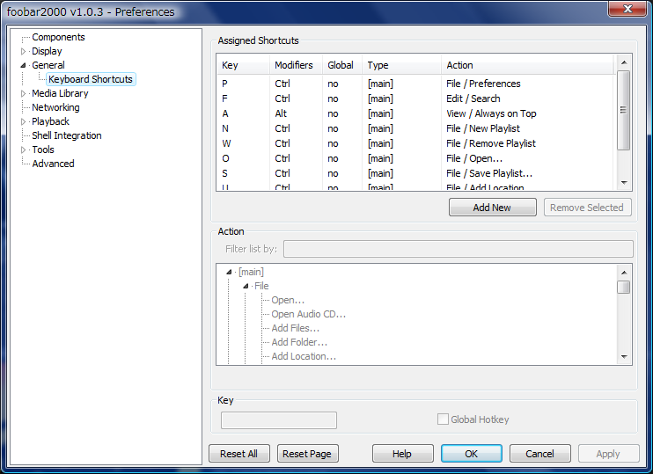The width and height of the screenshot is (653, 474).
Task: Focus the Filter list by field
Action: 459,249
